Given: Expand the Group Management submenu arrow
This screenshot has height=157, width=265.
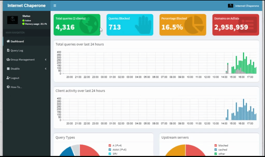Looking at the screenshot, I should tap(46, 60).
